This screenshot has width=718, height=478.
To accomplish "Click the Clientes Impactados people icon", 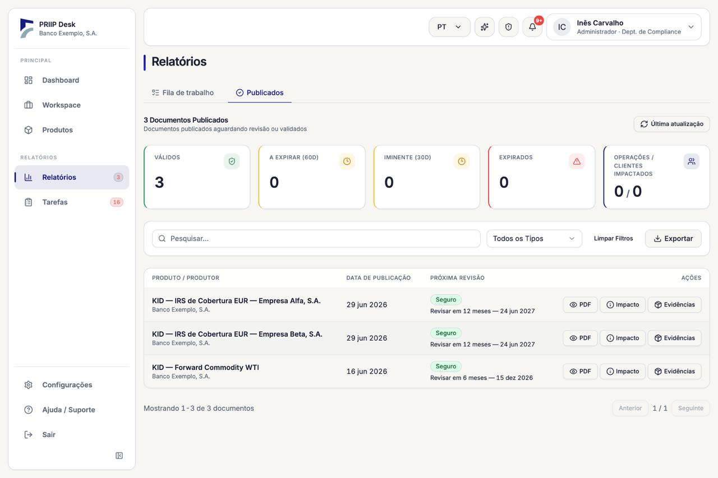I will 692,161.
